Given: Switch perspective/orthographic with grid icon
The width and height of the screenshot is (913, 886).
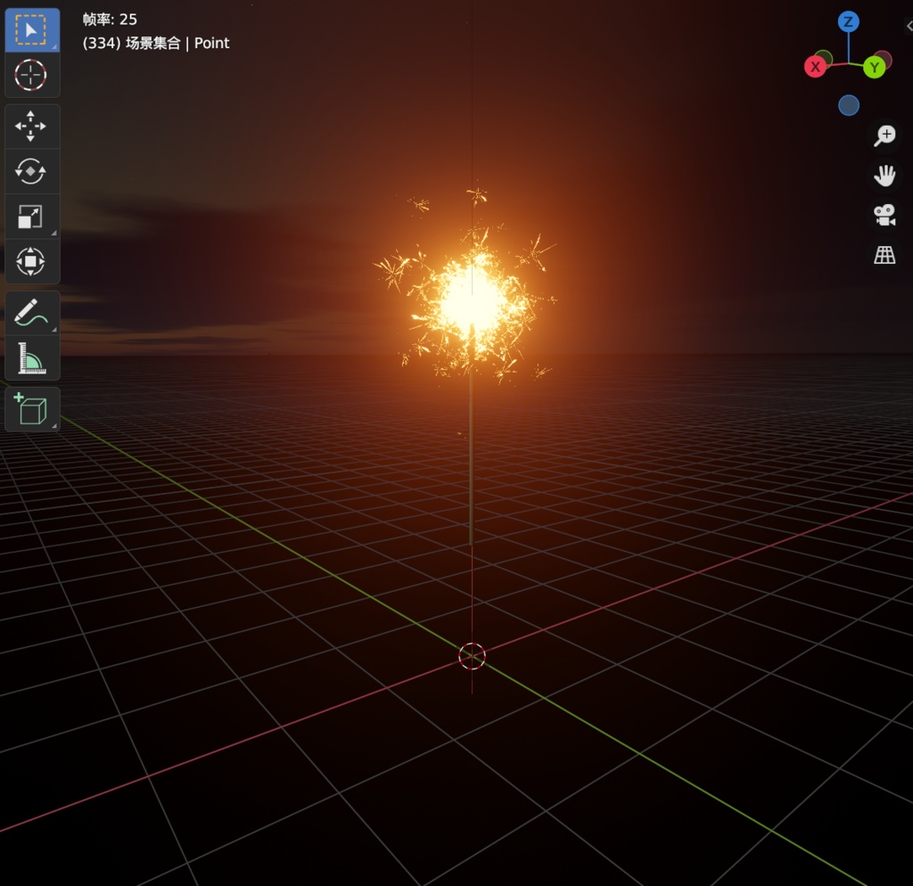Looking at the screenshot, I should 884,254.
